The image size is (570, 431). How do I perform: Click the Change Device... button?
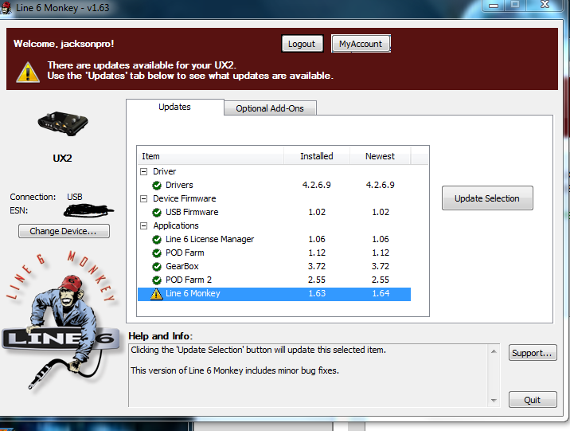[63, 231]
